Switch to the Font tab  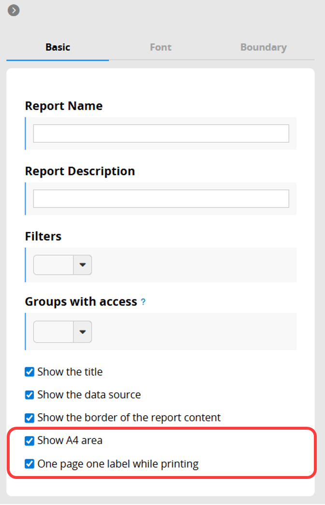pyautogui.click(x=160, y=47)
